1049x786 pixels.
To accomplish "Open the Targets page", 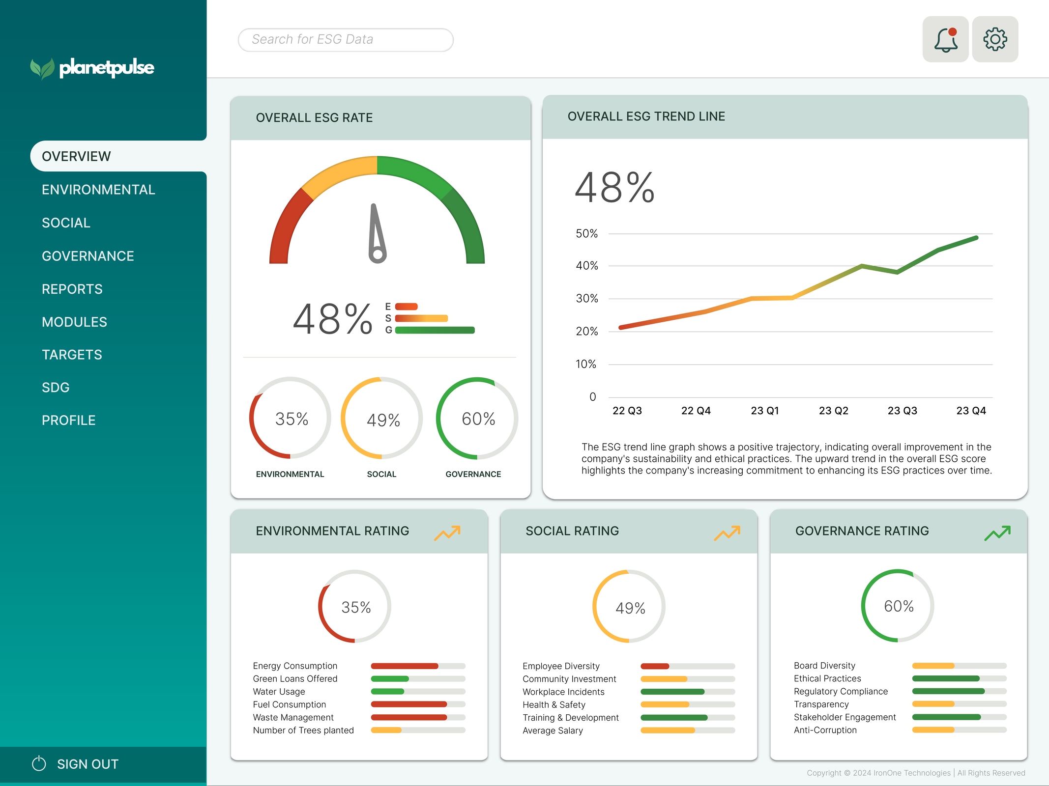I will (72, 355).
